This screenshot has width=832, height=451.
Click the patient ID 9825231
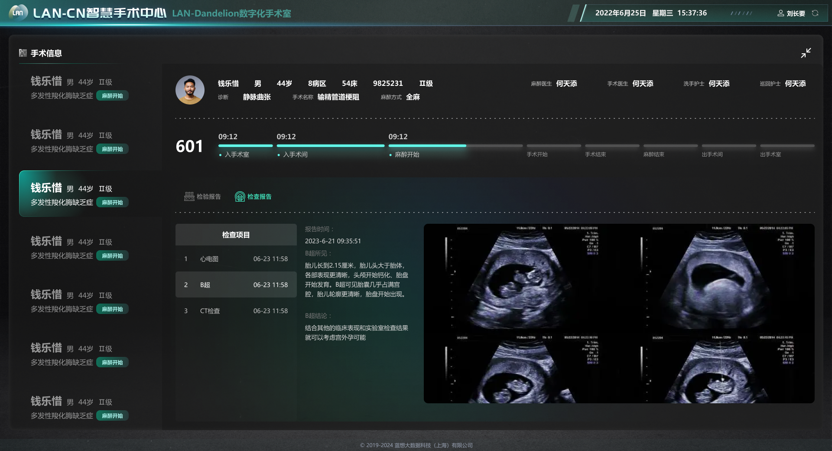(x=388, y=83)
